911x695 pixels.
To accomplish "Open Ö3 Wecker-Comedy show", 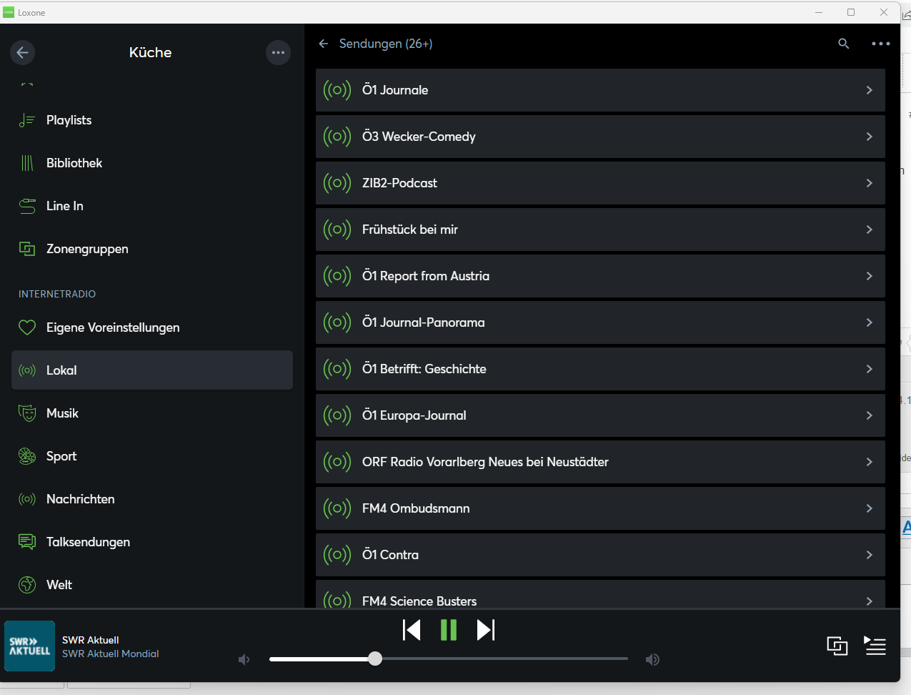I will coord(419,137).
